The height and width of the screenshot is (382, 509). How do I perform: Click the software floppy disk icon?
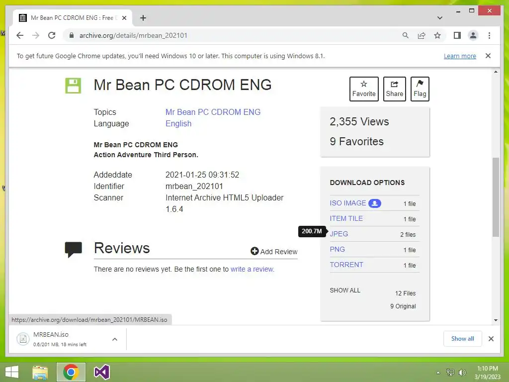click(73, 86)
